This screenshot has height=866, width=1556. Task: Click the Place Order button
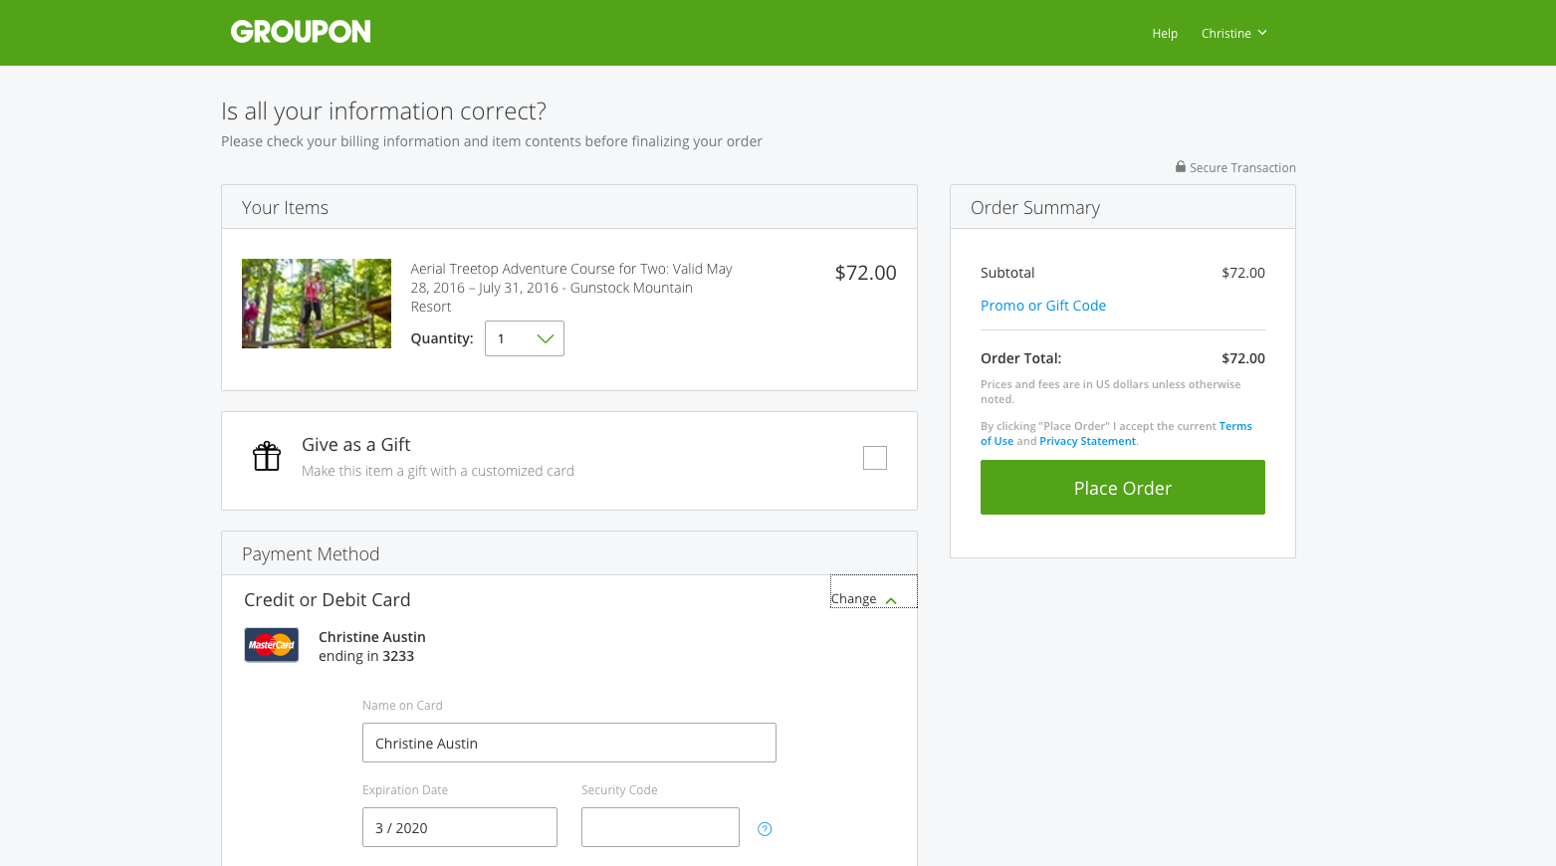1123,488
